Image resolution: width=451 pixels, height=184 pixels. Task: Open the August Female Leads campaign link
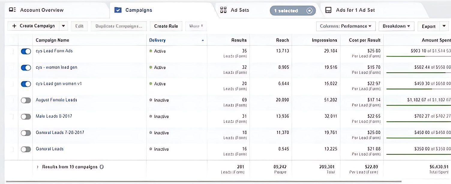pyautogui.click(x=56, y=100)
